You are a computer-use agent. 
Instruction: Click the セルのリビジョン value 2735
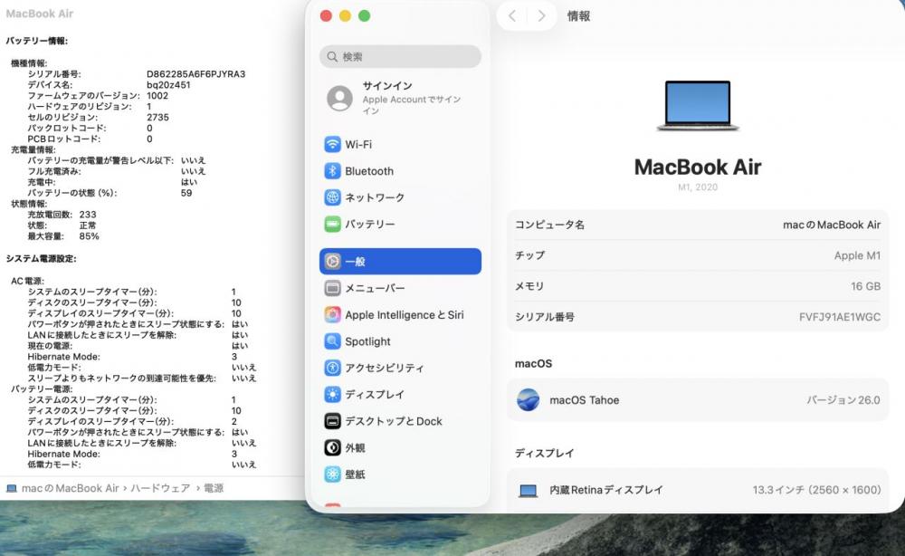click(x=157, y=117)
